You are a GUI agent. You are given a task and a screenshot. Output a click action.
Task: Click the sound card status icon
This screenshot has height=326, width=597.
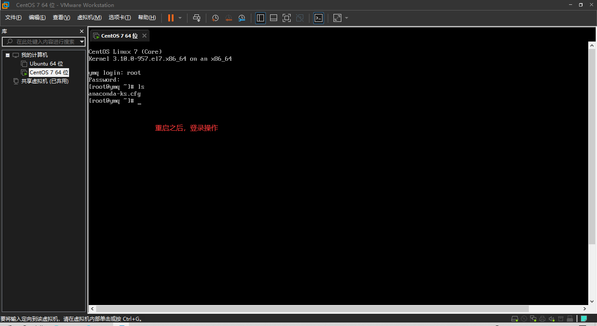click(552, 319)
